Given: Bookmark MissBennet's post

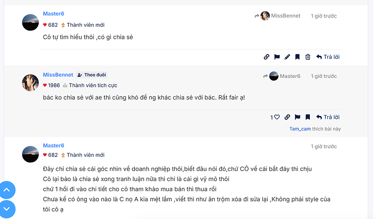Looking at the screenshot, I should click(308, 117).
